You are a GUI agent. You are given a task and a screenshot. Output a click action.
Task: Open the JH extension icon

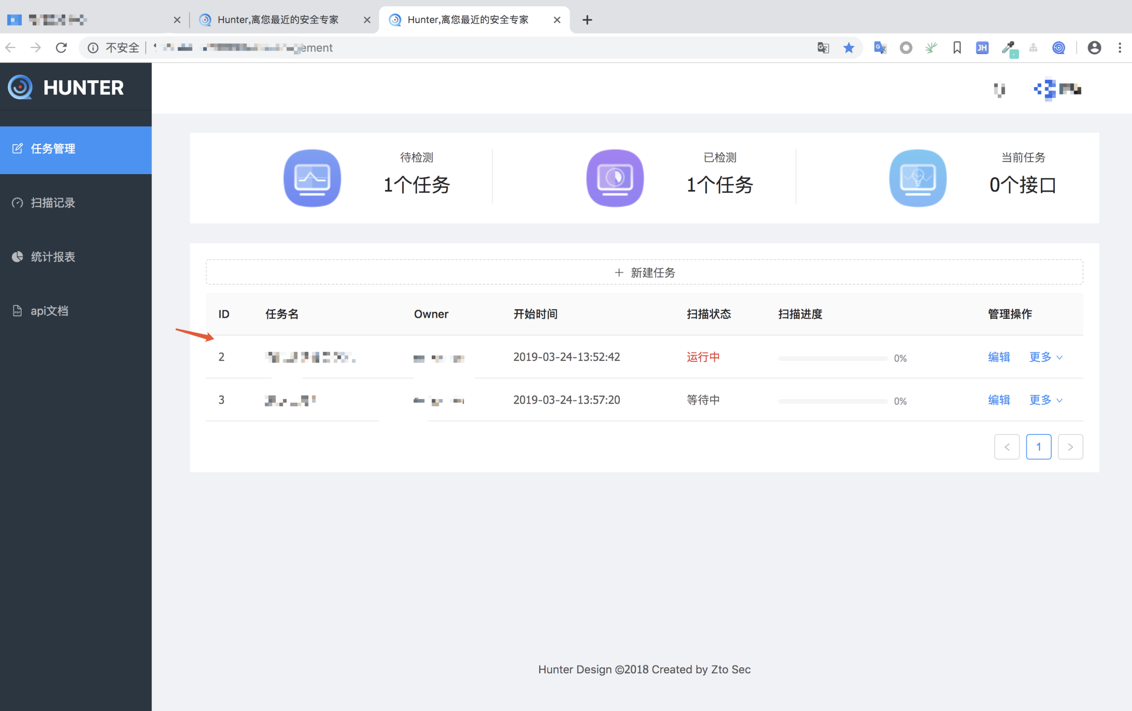click(x=982, y=48)
